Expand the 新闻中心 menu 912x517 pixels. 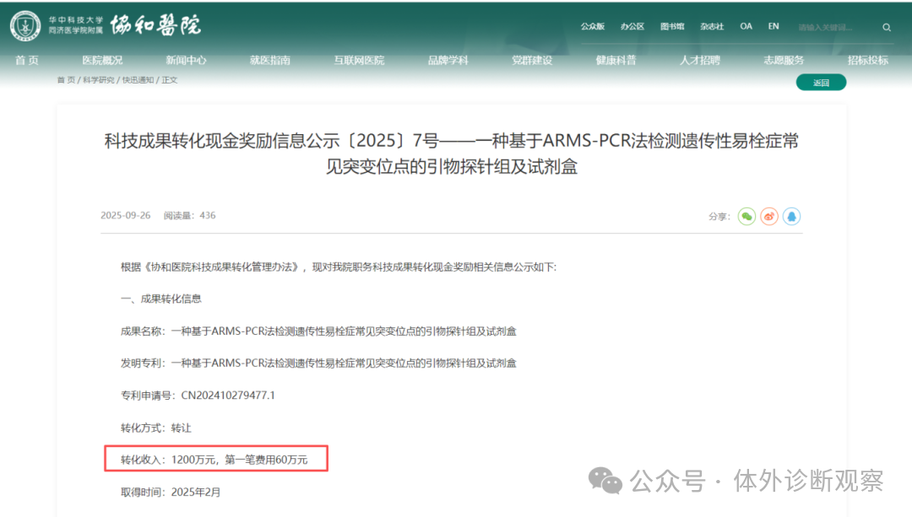(x=186, y=61)
